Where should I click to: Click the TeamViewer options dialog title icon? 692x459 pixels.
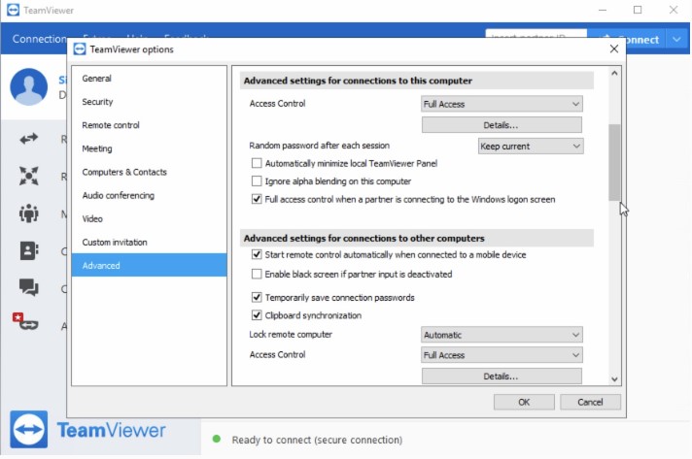click(x=80, y=49)
